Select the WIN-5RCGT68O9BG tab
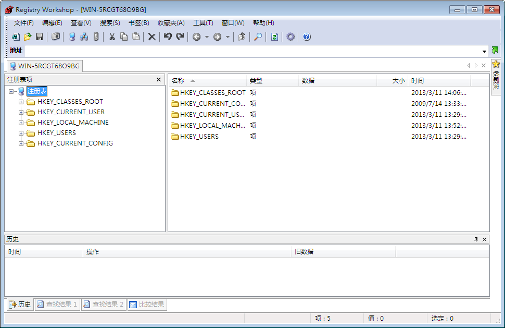Screen dimensions: 505x328 coord(45,66)
